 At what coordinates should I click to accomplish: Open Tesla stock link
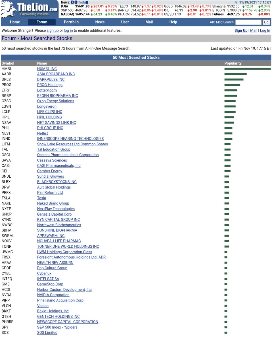coord(41,198)
